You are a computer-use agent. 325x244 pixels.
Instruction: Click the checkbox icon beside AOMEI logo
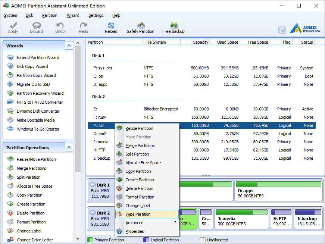pyautogui.click(x=282, y=30)
